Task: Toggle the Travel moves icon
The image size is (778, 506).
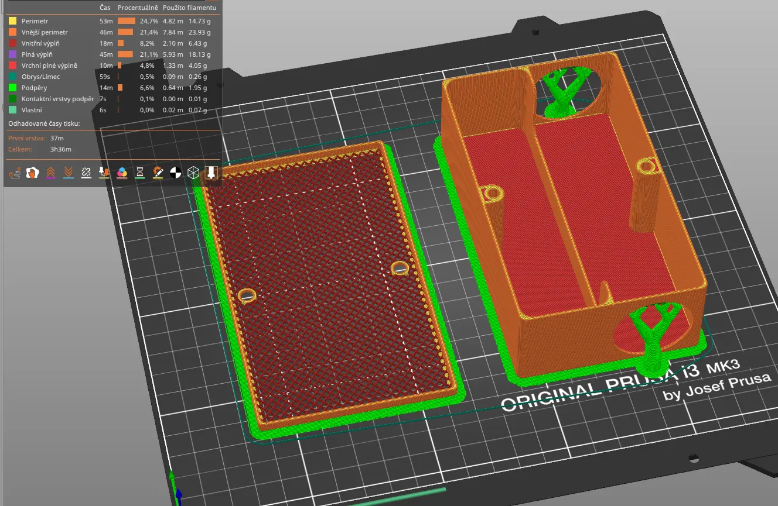Action: click(15, 173)
